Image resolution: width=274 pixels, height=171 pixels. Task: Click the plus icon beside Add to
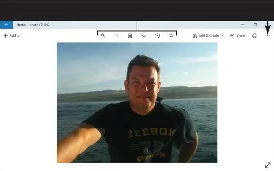pos(5,35)
